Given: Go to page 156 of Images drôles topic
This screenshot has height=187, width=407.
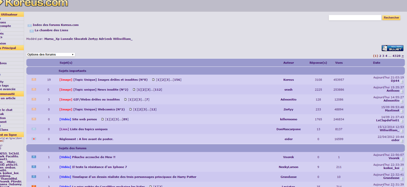Looking at the screenshot, I should coord(177,80).
